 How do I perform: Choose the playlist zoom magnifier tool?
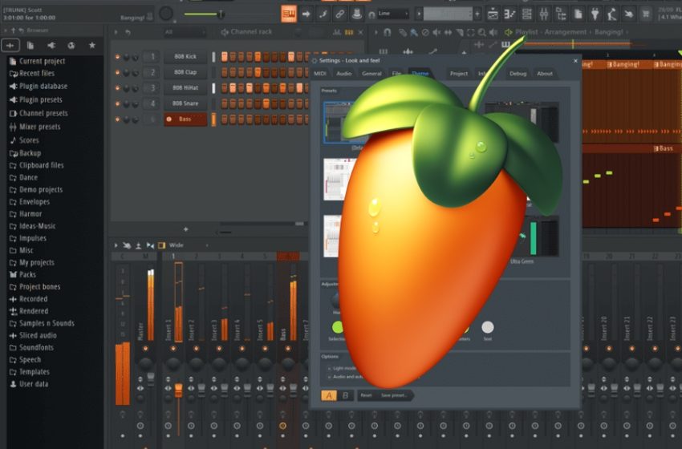tap(482, 32)
